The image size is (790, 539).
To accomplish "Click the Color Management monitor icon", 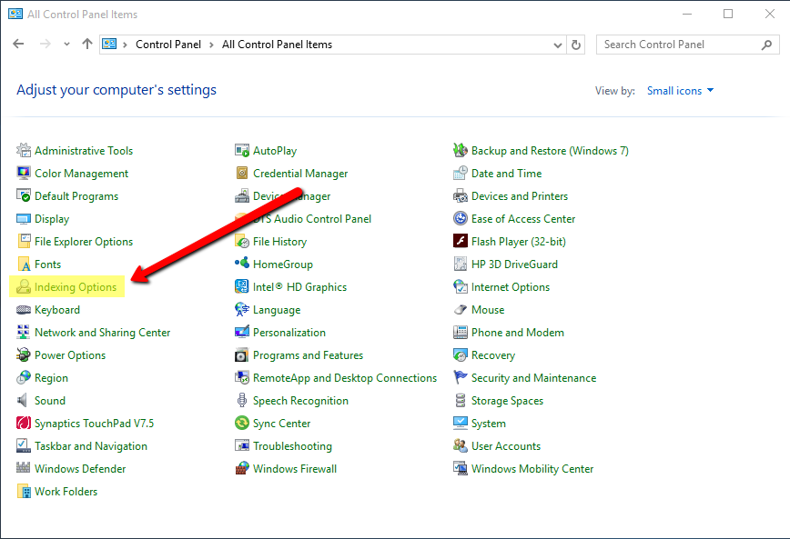I will (x=23, y=173).
